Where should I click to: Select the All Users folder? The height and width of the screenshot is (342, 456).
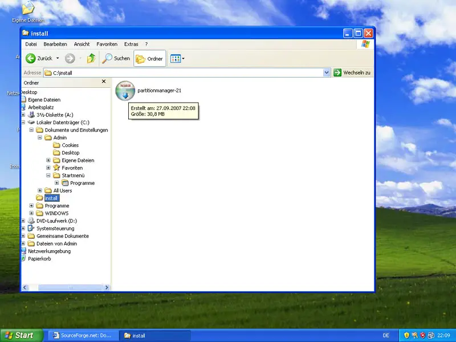pyautogui.click(x=63, y=190)
